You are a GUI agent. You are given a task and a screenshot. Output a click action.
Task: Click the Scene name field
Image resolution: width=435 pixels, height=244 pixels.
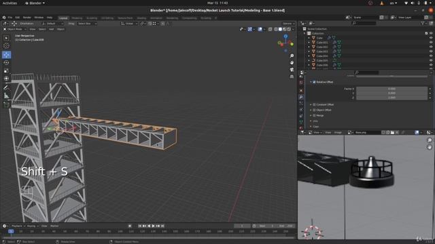coord(363,18)
